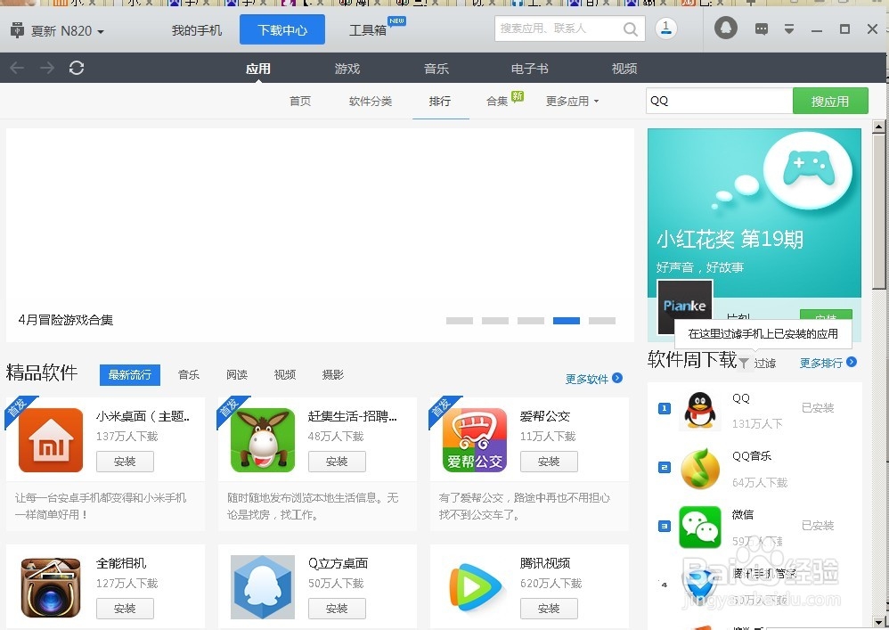Install 赶集生活 with 安装 button

(x=337, y=462)
